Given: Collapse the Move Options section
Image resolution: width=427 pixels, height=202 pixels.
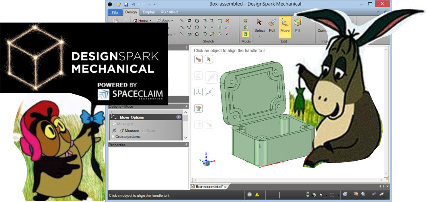Looking at the screenshot, I should click(x=179, y=117).
